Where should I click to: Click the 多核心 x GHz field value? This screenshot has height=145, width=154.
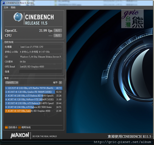tap(41, 52)
